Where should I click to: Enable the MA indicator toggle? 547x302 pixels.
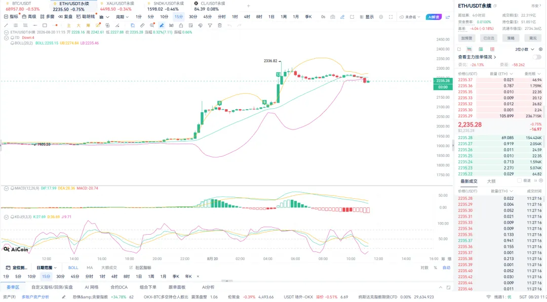(x=90, y=268)
